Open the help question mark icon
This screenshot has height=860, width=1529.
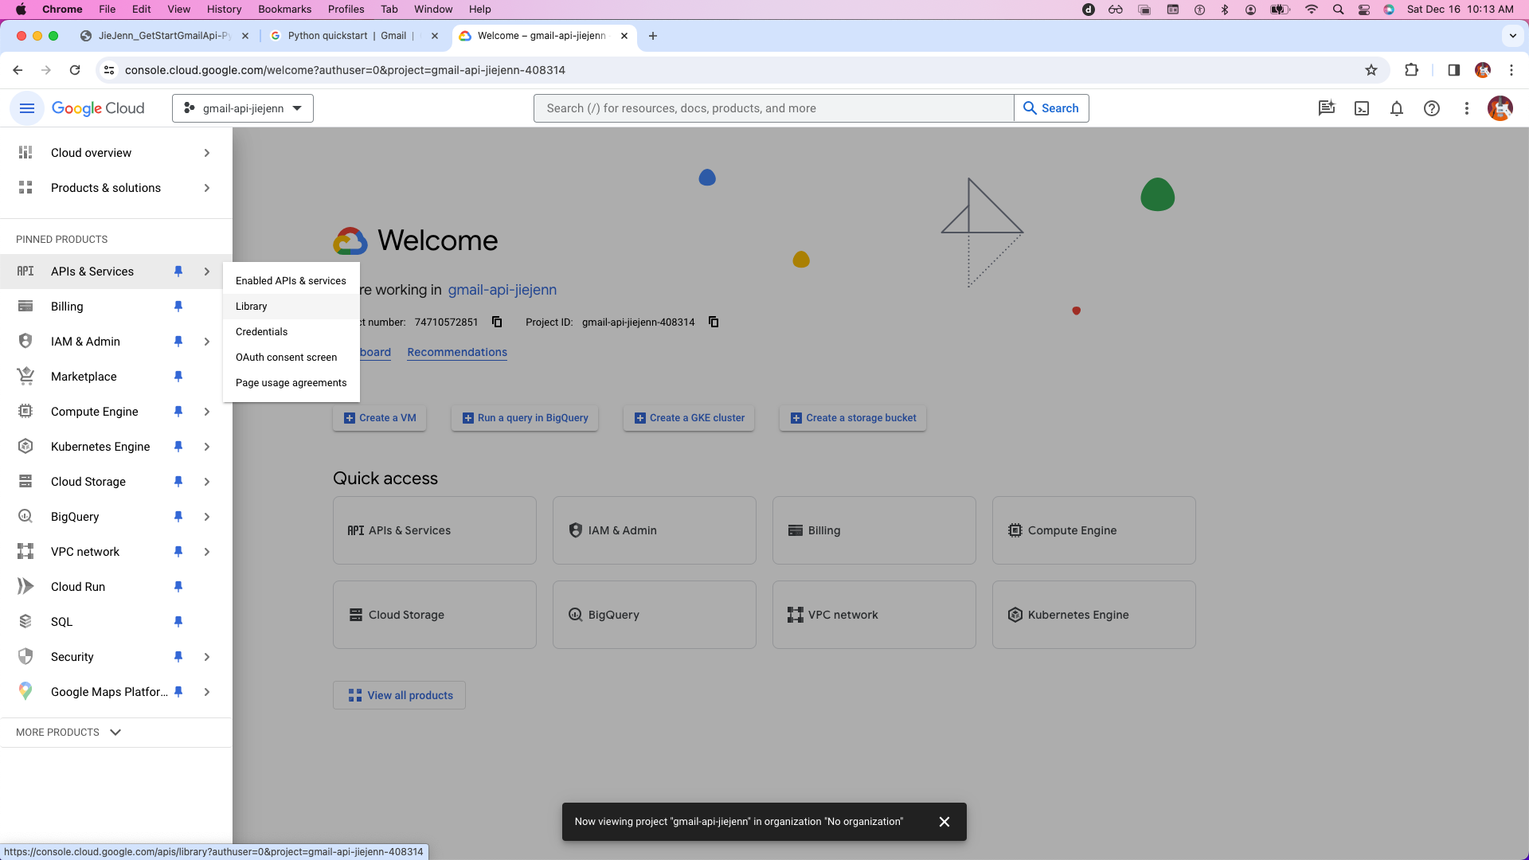pyautogui.click(x=1432, y=108)
